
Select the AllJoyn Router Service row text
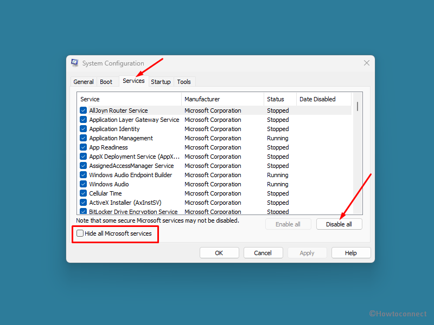tap(118, 110)
